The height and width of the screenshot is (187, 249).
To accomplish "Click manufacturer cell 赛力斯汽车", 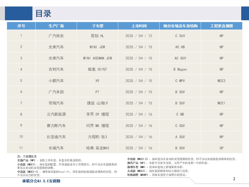I will [x=56, y=126].
